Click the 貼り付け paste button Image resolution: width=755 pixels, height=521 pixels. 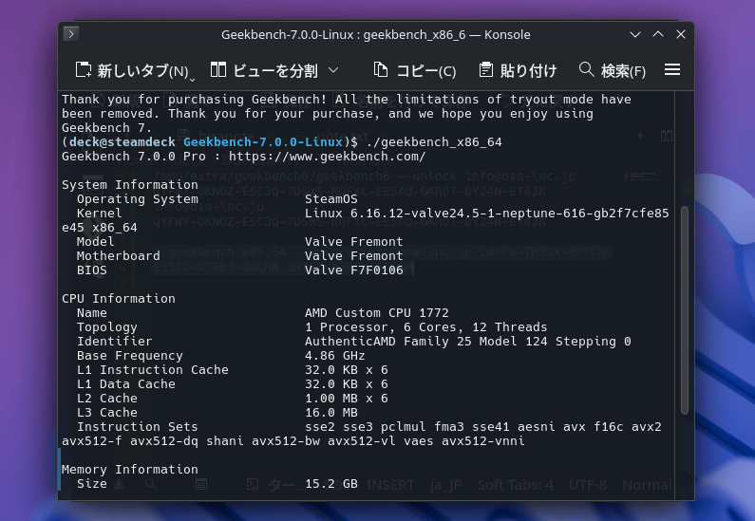518,71
